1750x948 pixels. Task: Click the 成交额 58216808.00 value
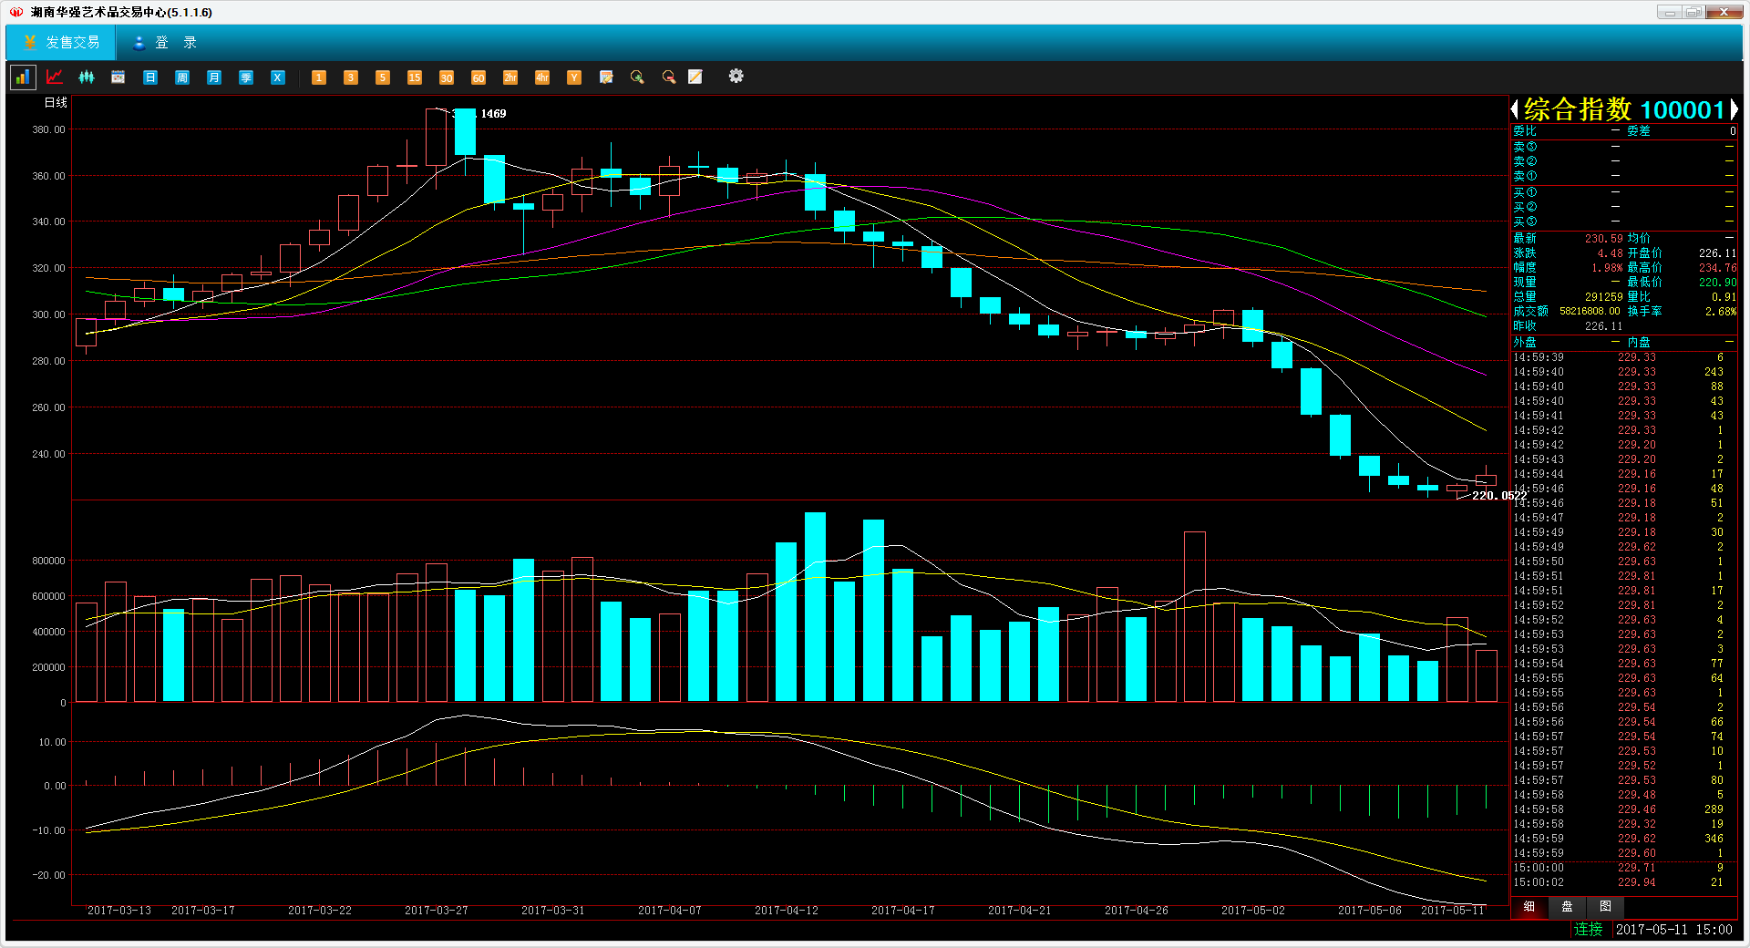[x=1590, y=312]
